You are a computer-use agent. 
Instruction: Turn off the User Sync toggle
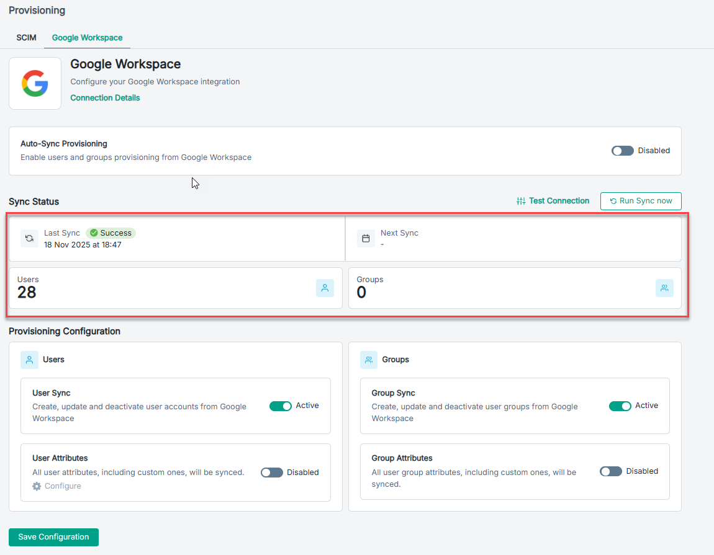(x=280, y=406)
